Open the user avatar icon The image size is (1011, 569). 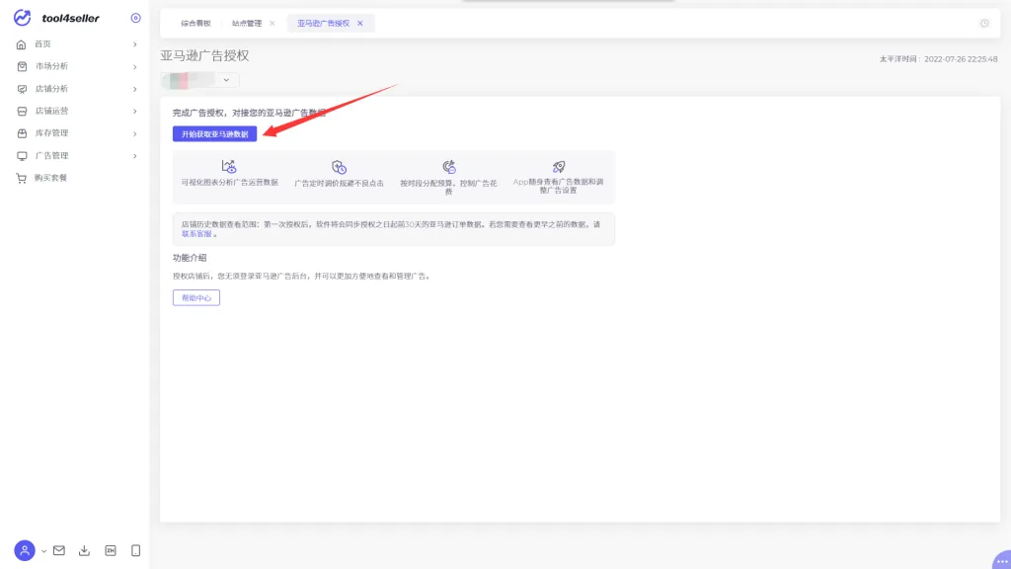tap(25, 550)
